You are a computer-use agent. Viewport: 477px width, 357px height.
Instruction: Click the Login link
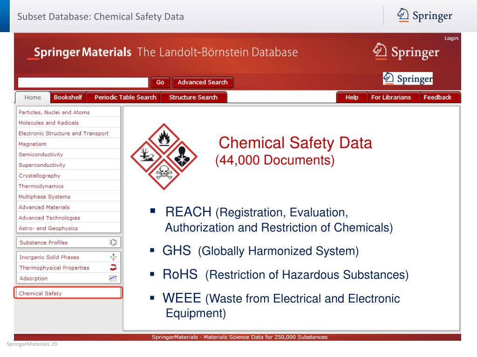coord(451,38)
